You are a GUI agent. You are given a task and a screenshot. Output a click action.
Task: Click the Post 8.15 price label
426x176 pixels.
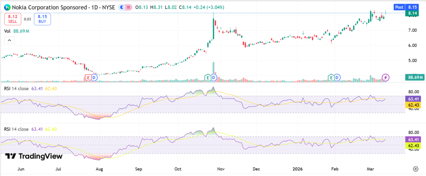click(406, 7)
